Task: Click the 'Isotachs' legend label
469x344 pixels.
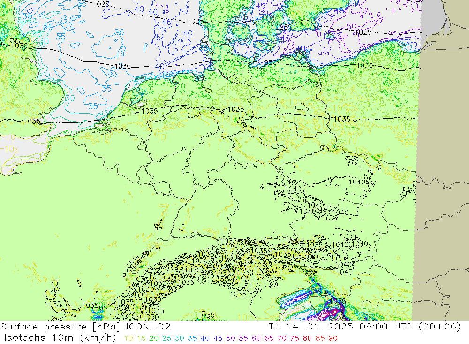Action: (x=25, y=338)
